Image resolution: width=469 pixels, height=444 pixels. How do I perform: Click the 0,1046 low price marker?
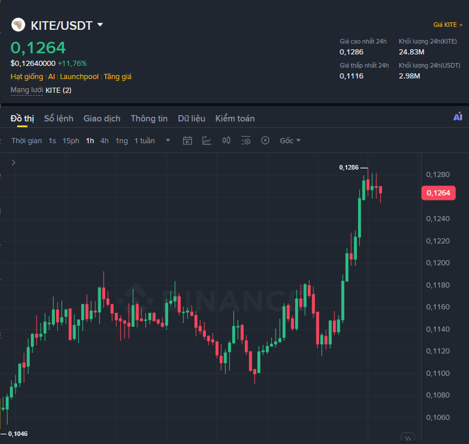18,434
